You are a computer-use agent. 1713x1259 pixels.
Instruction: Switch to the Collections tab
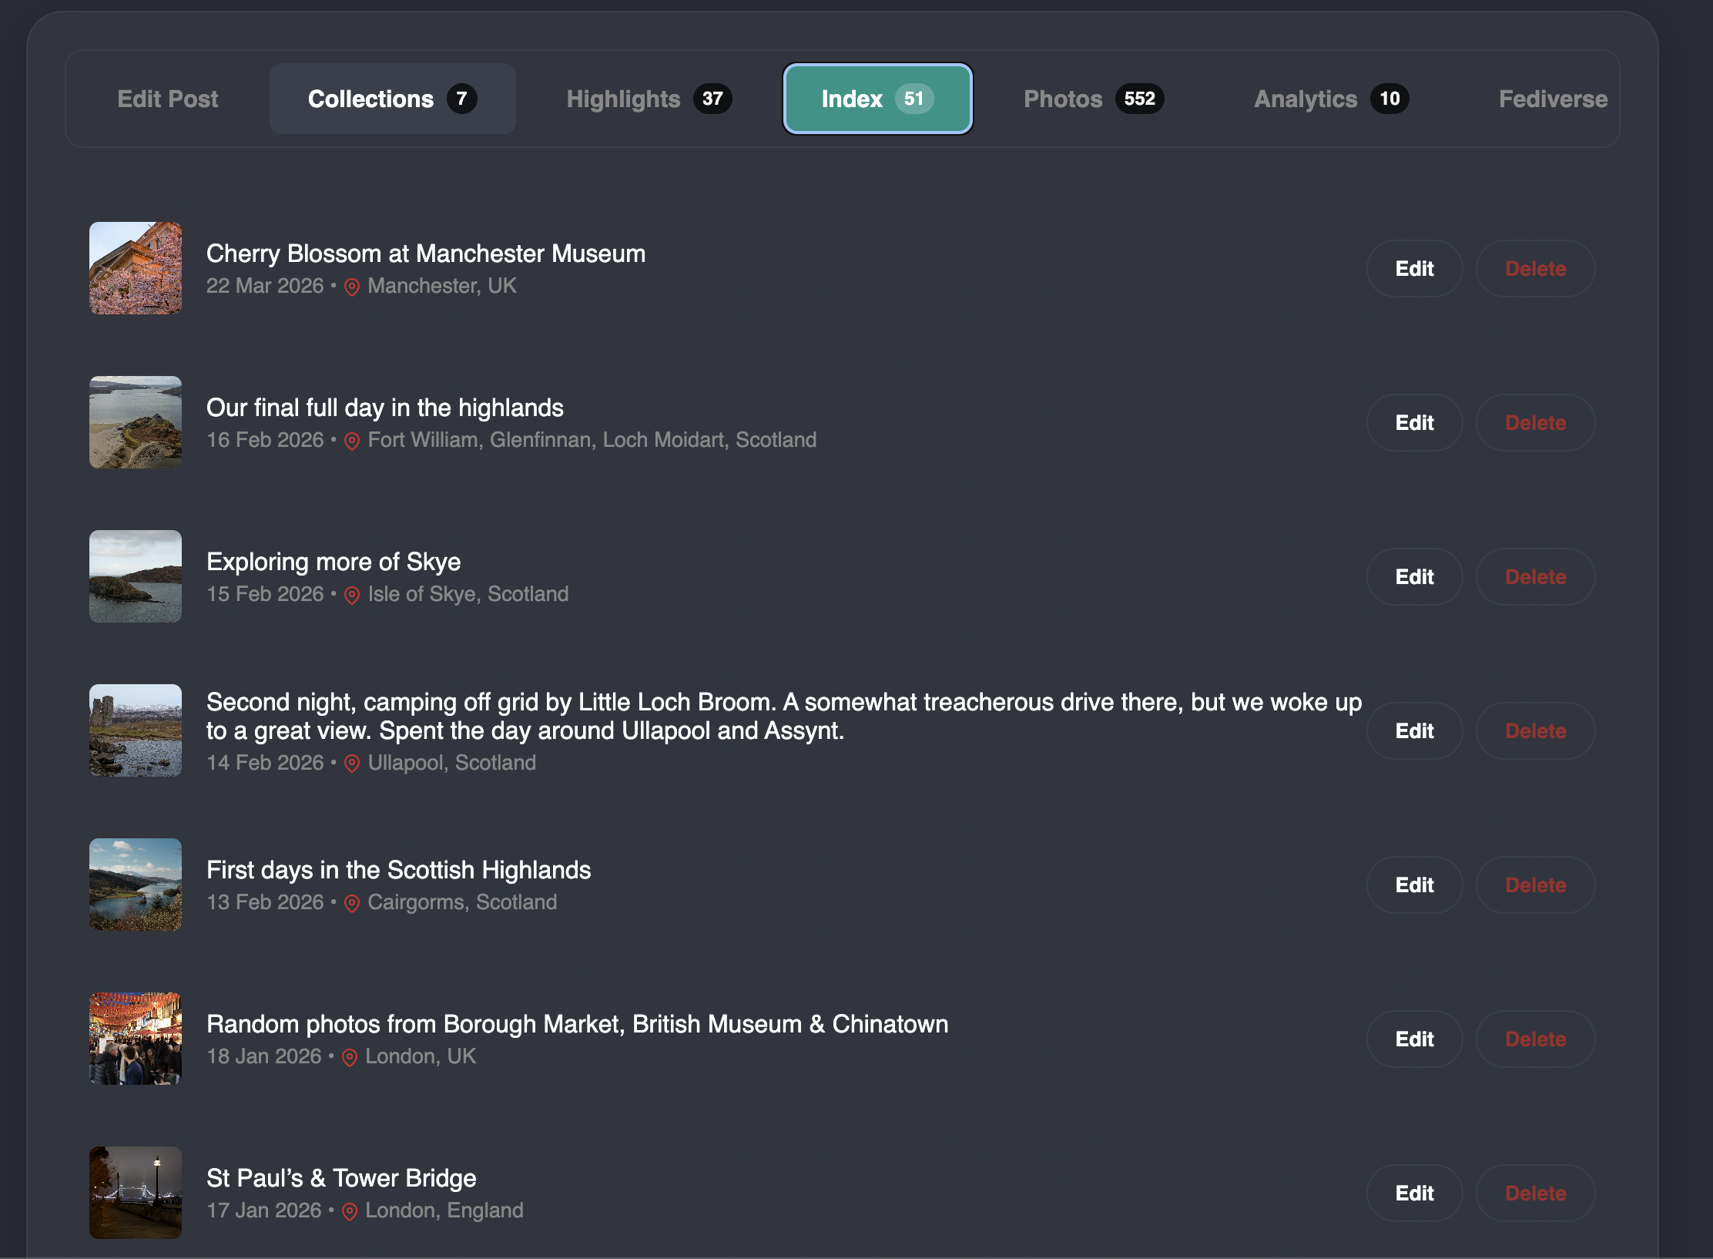click(x=392, y=99)
